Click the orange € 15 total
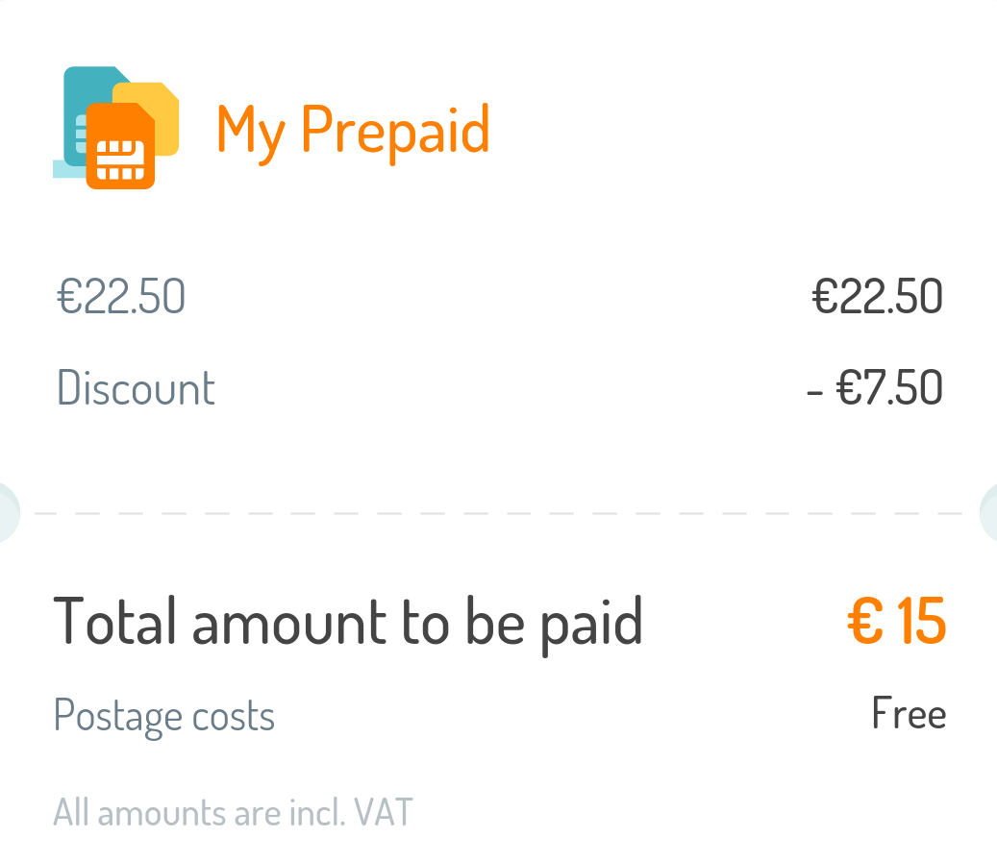The width and height of the screenshot is (997, 861). point(897,622)
